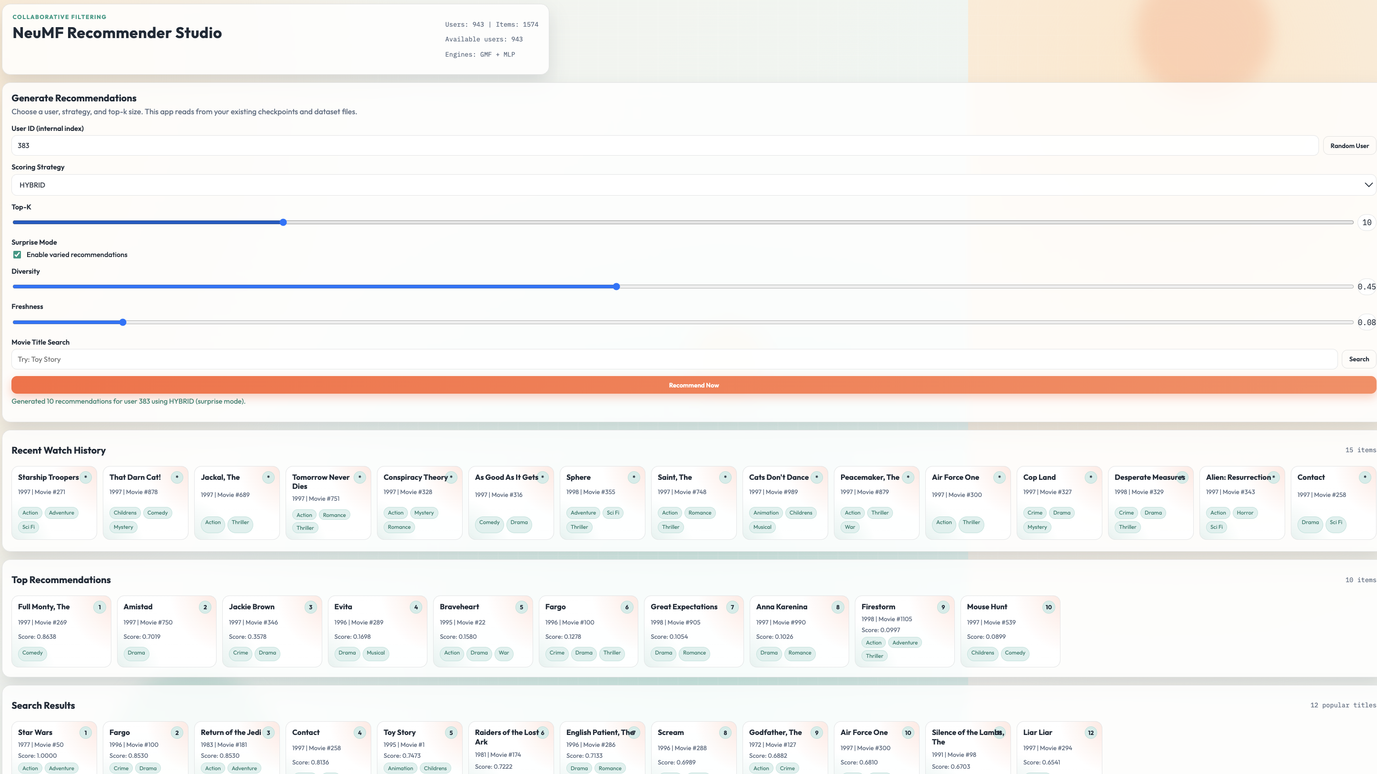Image resolution: width=1377 pixels, height=774 pixels.
Task: Click the Scream title in Search Results
Action: [670, 732]
